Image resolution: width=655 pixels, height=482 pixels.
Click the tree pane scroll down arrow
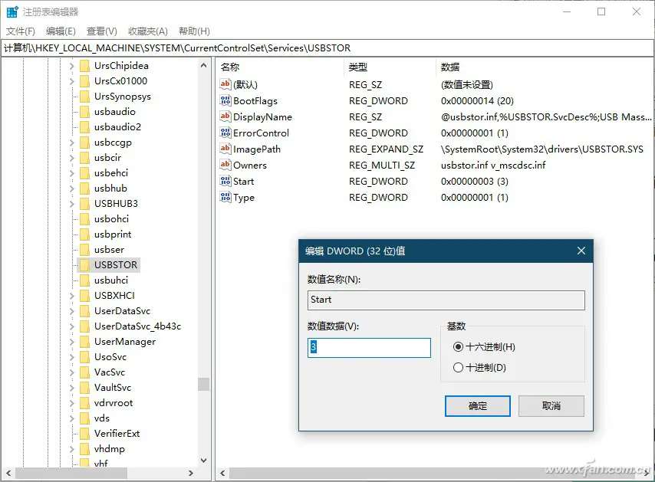point(203,461)
